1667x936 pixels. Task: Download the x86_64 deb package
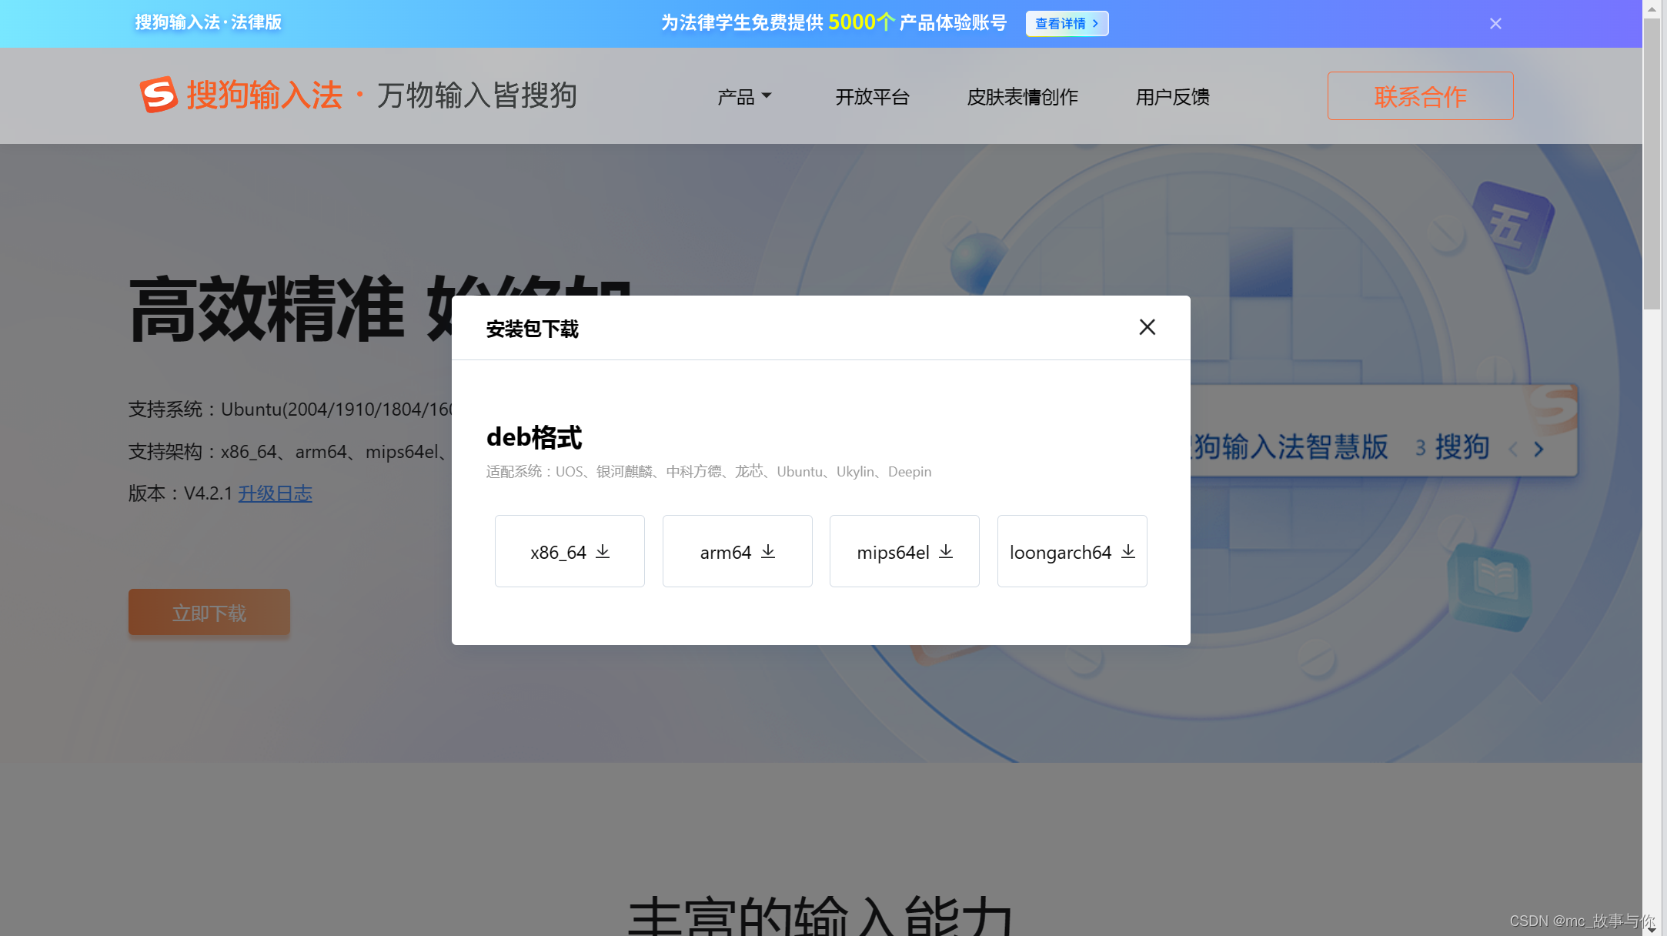pyautogui.click(x=570, y=551)
